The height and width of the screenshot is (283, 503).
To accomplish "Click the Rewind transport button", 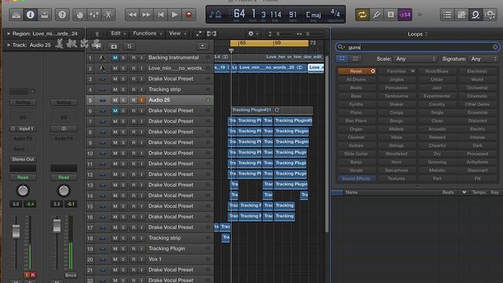I will coord(132,15).
